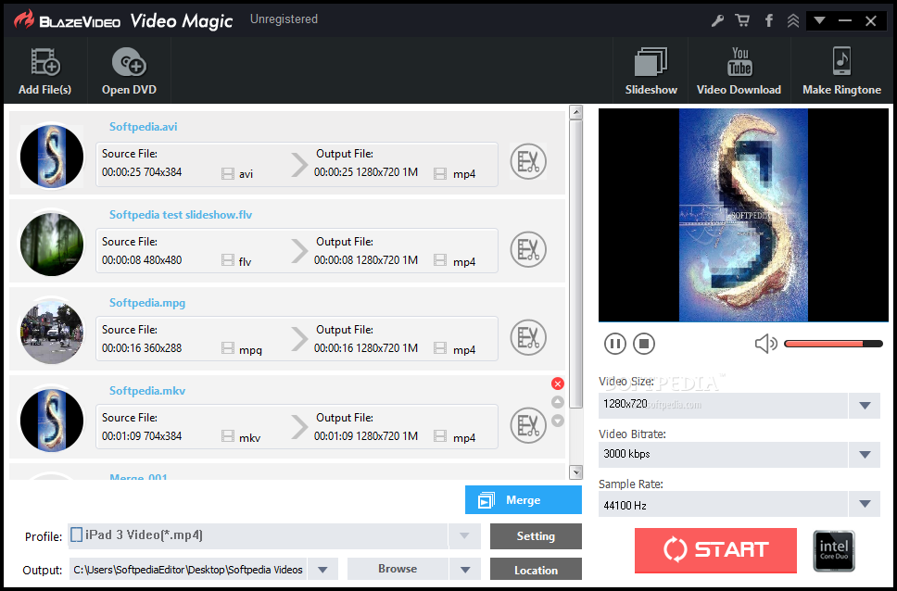Viewport: 897px width, 591px height.
Task: Click Softpedia.mkv output mp4 format icon
Action: [440, 437]
